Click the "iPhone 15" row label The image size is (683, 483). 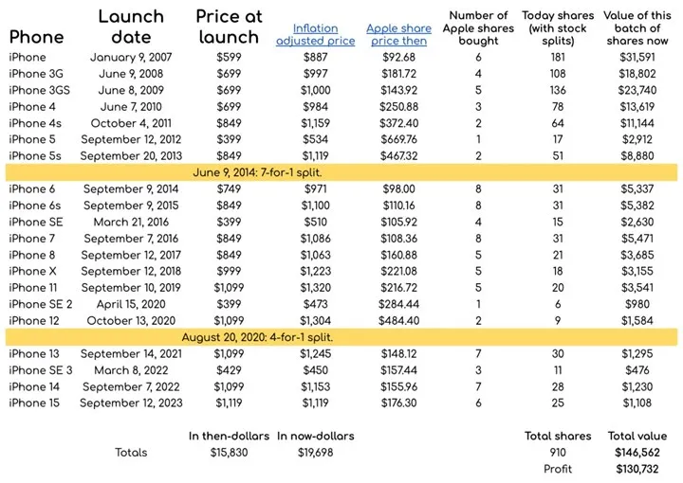33,403
